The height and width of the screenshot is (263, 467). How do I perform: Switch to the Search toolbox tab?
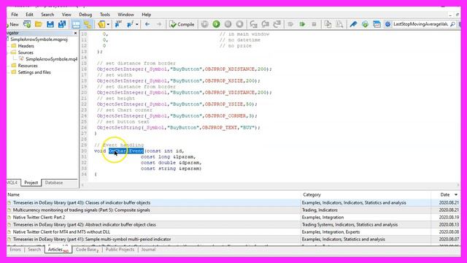(34, 250)
